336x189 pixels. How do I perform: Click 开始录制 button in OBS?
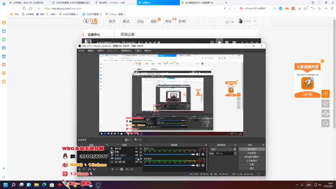coord(252,153)
